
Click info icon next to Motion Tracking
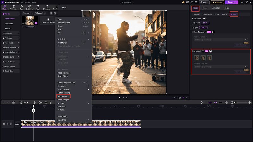point(206,32)
